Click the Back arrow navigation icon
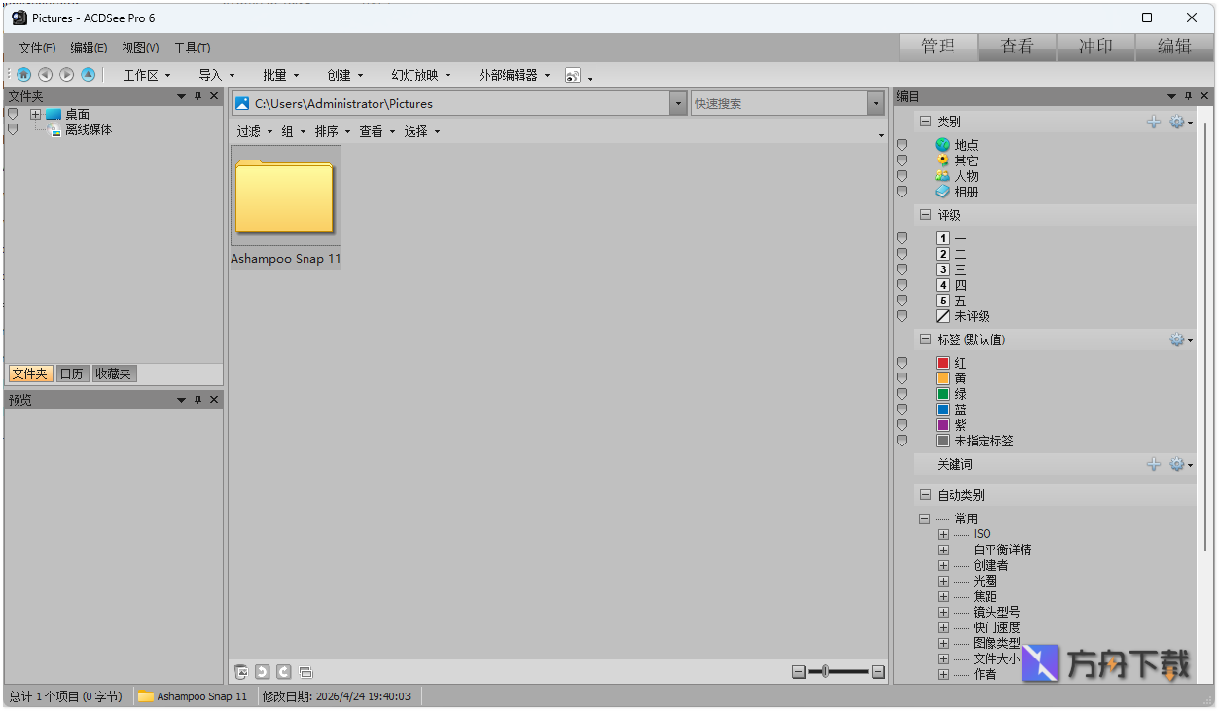This screenshot has height=711, width=1219. (x=45, y=74)
